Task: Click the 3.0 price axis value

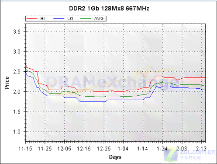Action: 17,52
